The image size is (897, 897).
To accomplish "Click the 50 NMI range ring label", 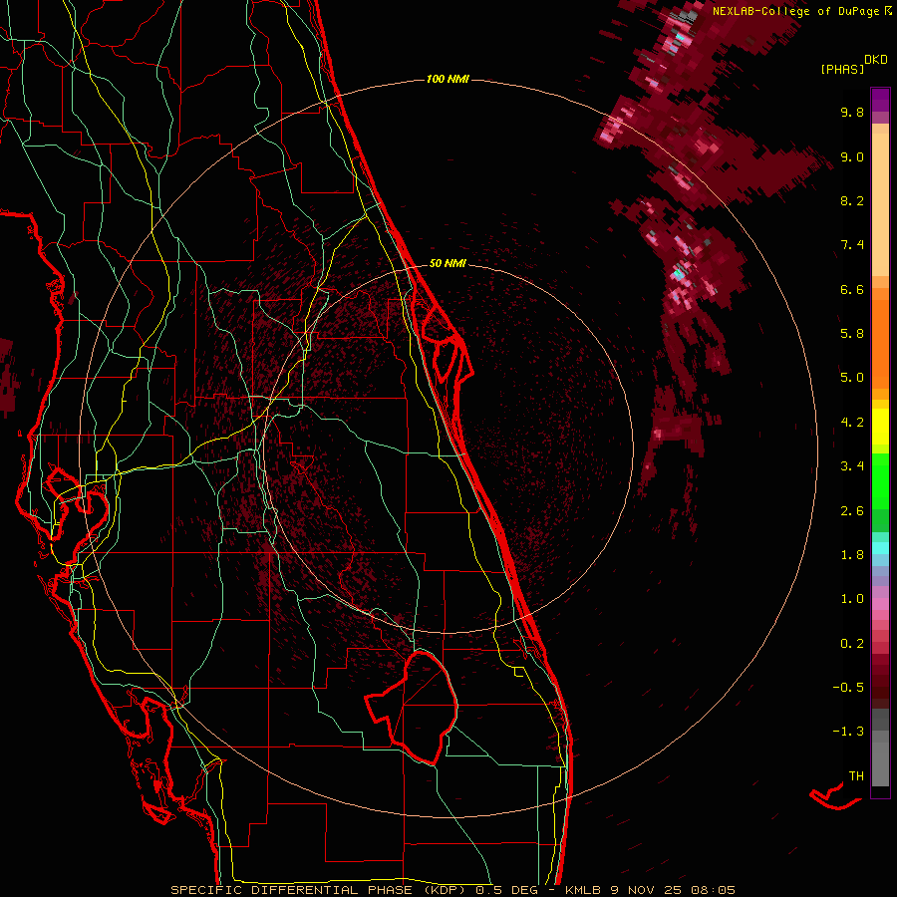I will [448, 263].
